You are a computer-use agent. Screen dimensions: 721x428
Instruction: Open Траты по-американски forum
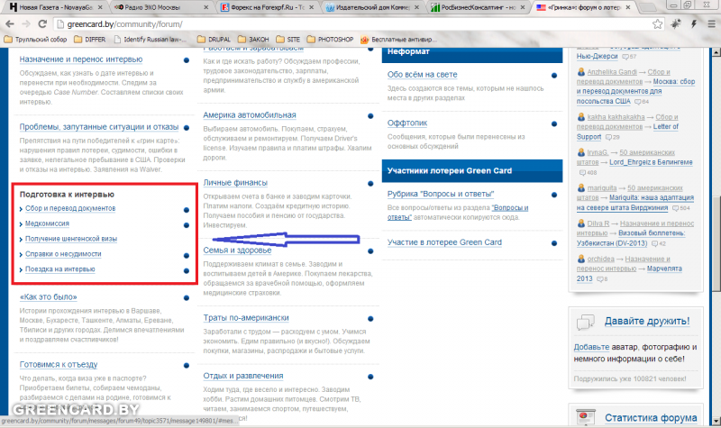tap(246, 318)
